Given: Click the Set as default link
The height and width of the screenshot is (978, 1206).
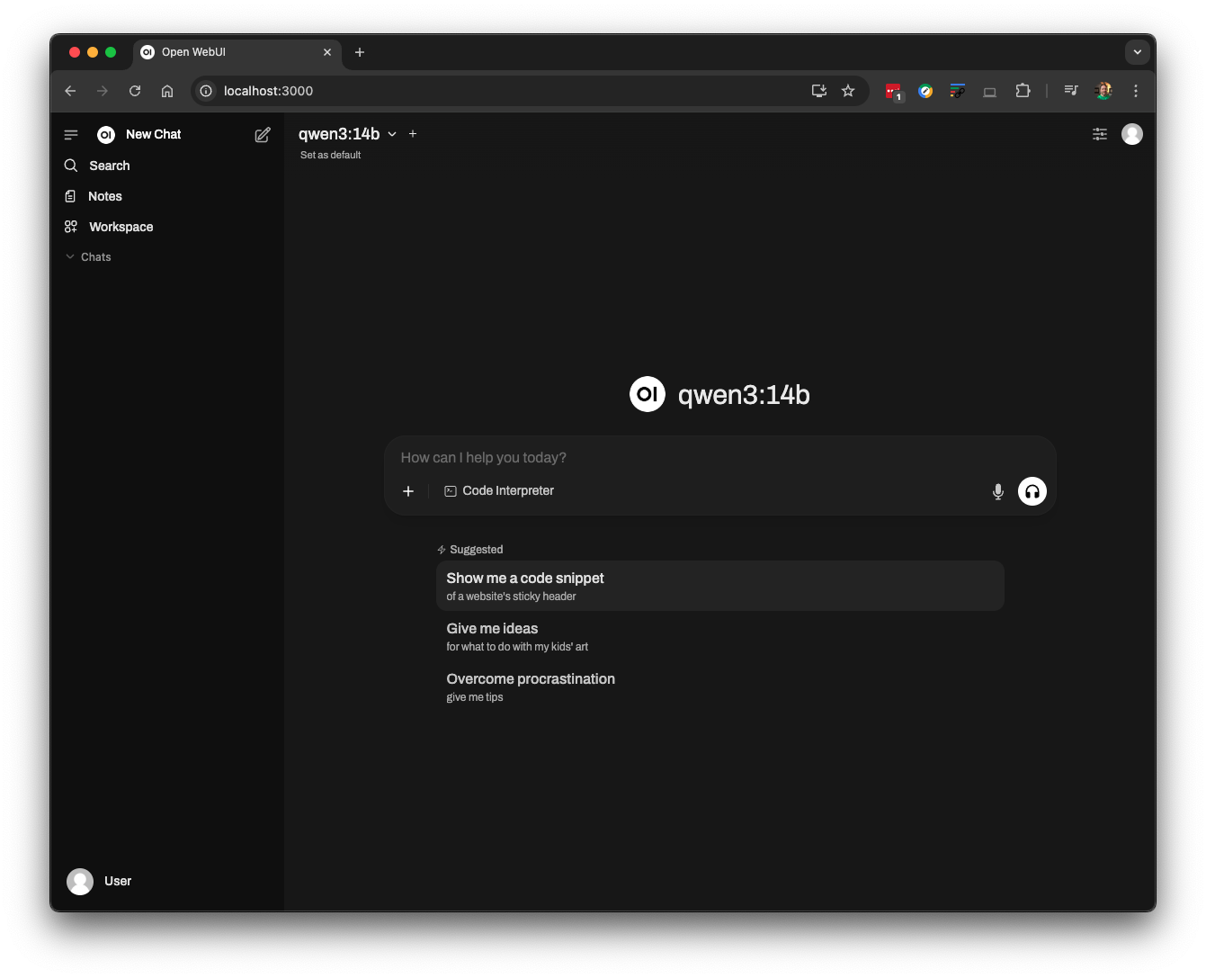Looking at the screenshot, I should pos(330,156).
